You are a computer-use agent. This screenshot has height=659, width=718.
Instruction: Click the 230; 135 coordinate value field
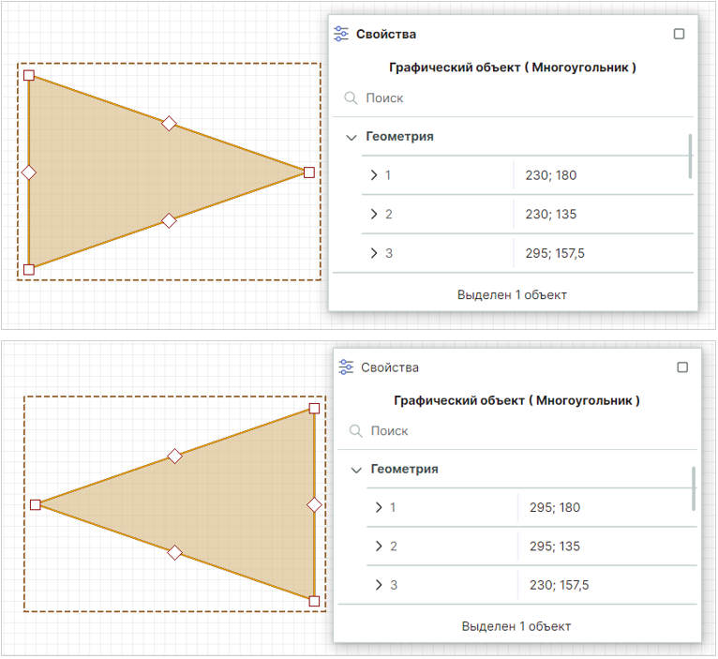pyautogui.click(x=600, y=215)
